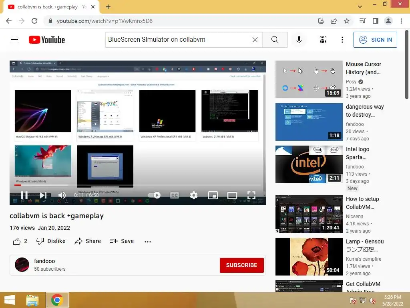Open the YouTube guide hamburger menu

pyautogui.click(x=14, y=40)
